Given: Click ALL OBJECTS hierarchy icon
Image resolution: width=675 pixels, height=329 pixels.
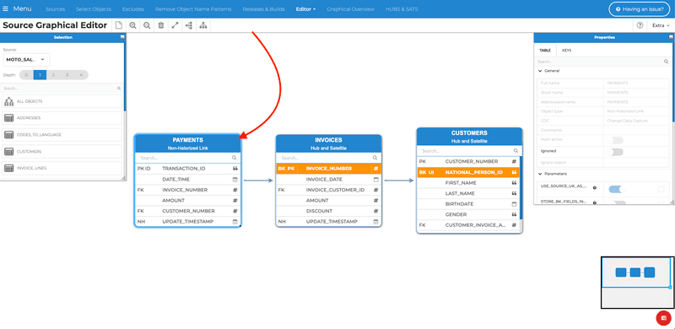Looking at the screenshot, I should click(8, 101).
